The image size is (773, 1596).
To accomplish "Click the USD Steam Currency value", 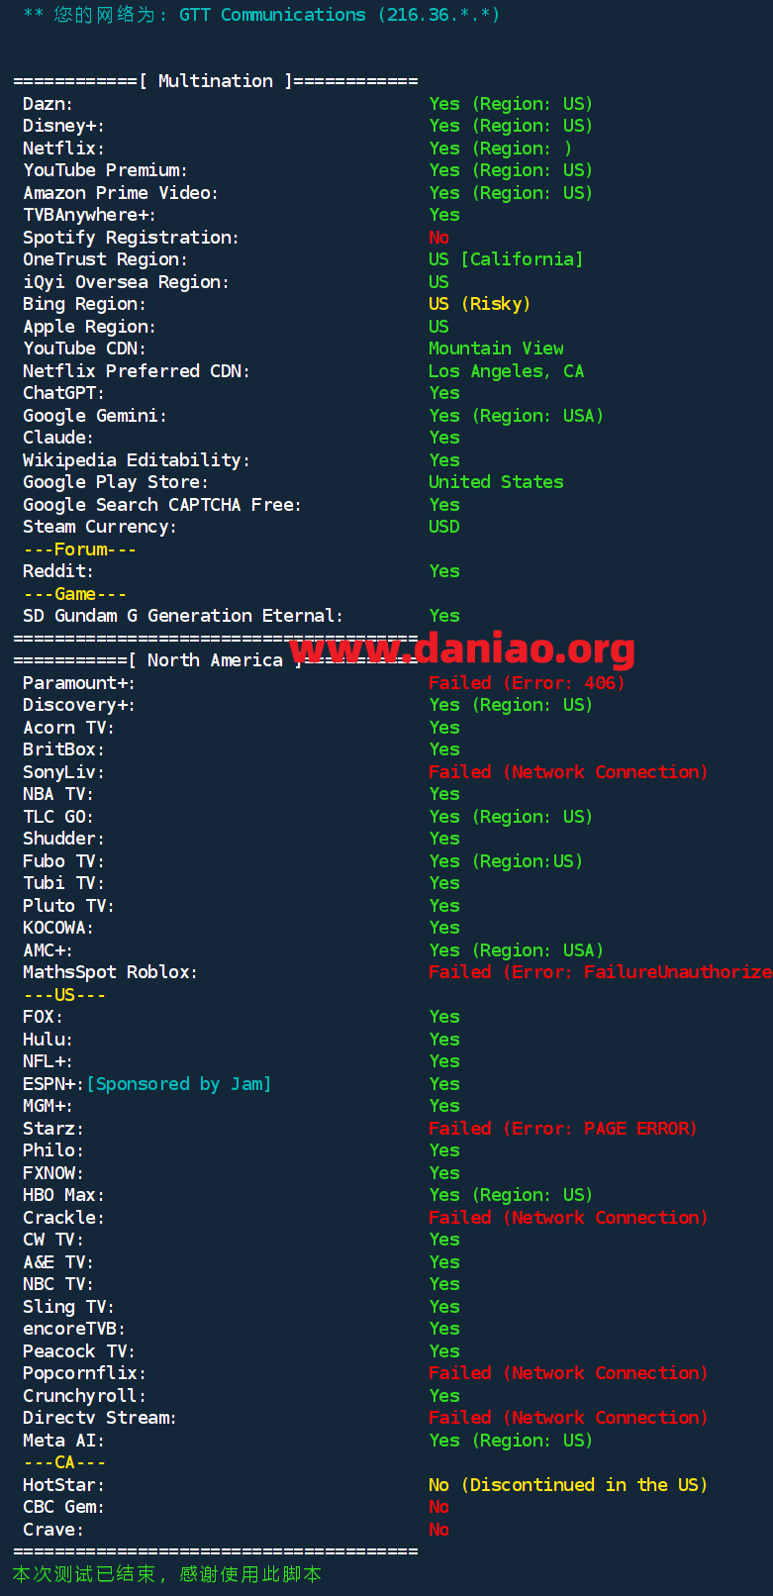I will 443,527.
